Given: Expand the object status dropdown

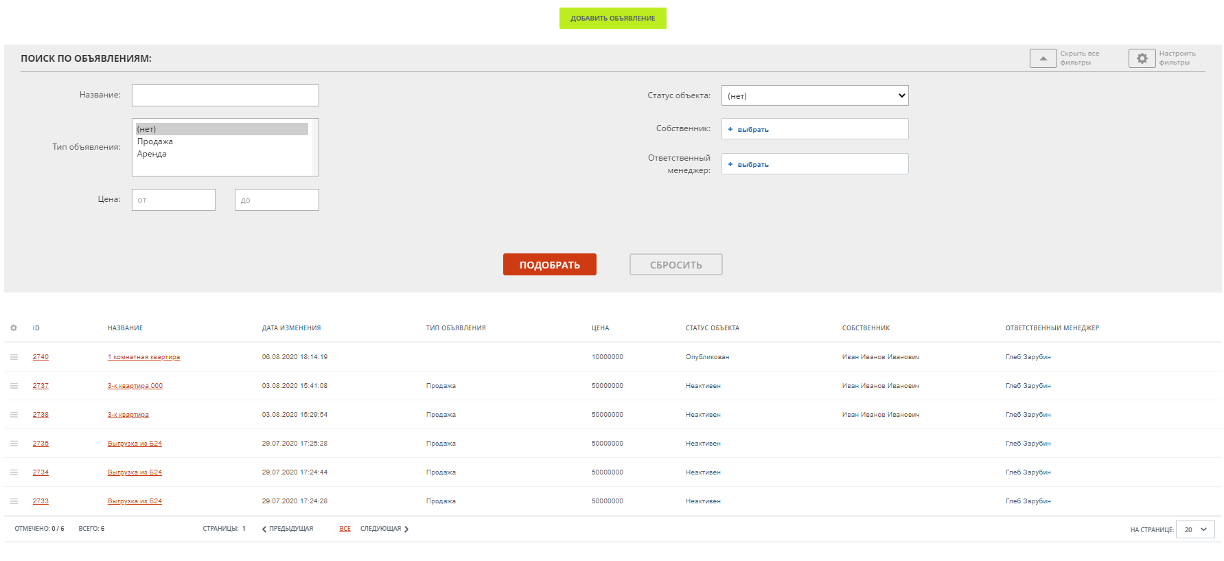Looking at the screenshot, I should 814,95.
